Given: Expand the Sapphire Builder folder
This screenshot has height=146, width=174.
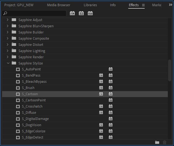Looking at the screenshot, I should tap(7, 32).
